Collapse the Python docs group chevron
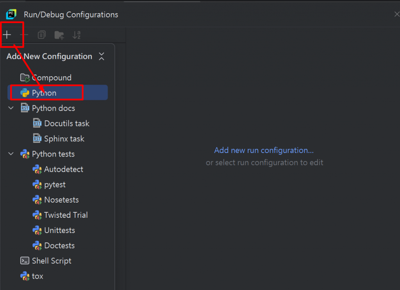The width and height of the screenshot is (400, 290). (x=11, y=108)
